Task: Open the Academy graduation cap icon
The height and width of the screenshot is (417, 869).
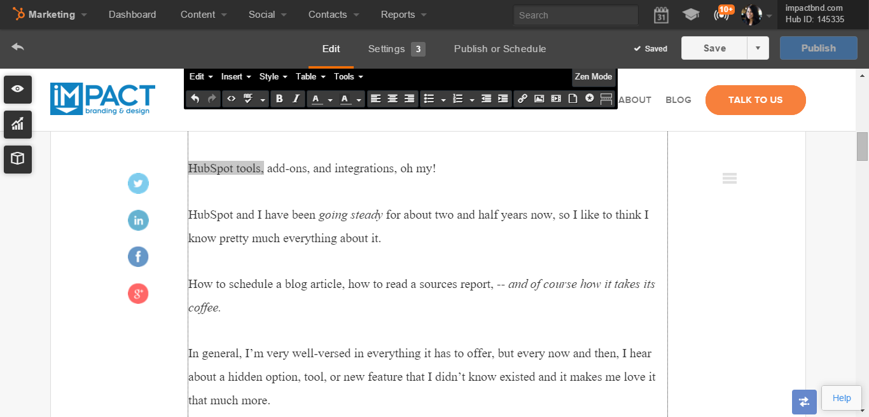Action: [x=691, y=15]
